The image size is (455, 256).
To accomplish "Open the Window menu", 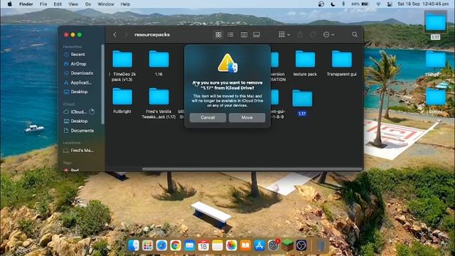I will pyautogui.click(x=106, y=4).
